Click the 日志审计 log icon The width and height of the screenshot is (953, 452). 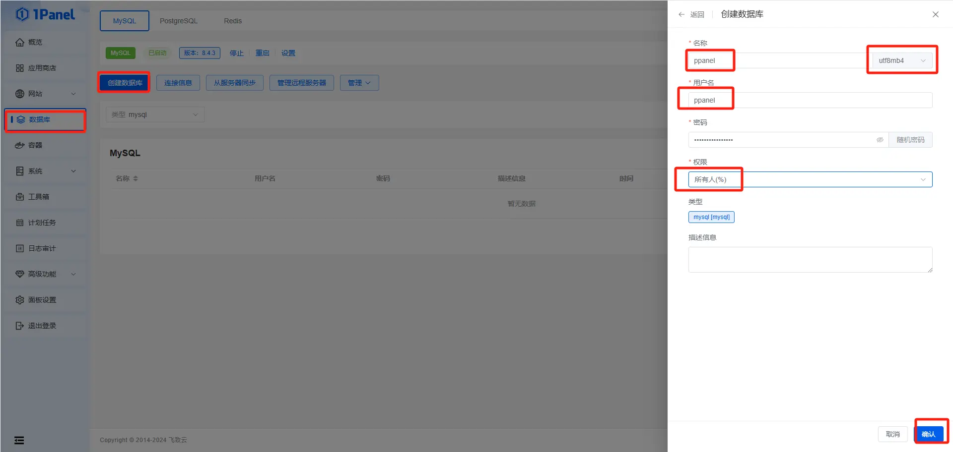click(x=20, y=248)
